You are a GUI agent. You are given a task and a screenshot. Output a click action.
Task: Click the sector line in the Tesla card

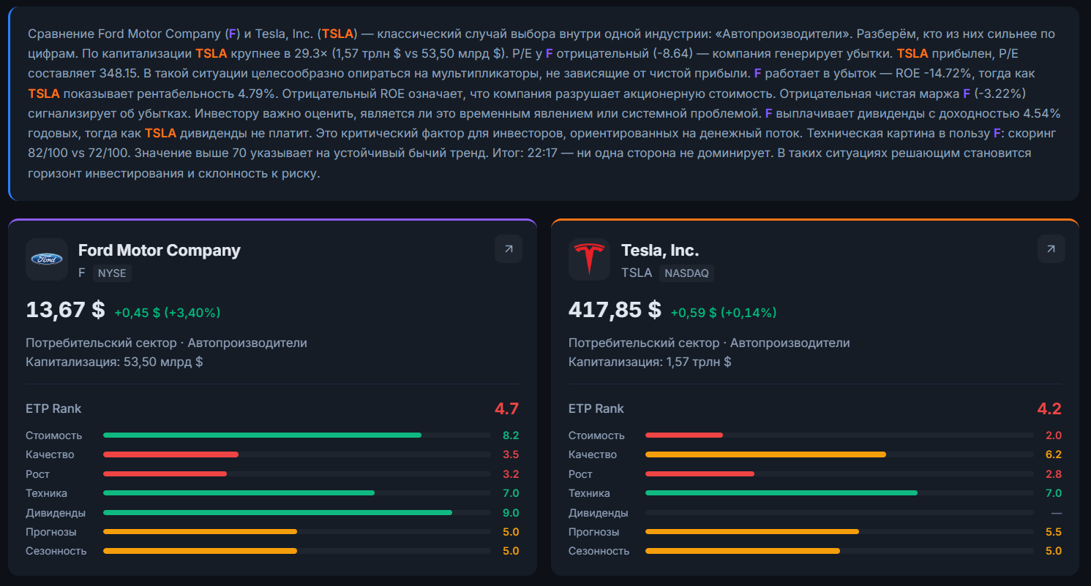pos(709,343)
